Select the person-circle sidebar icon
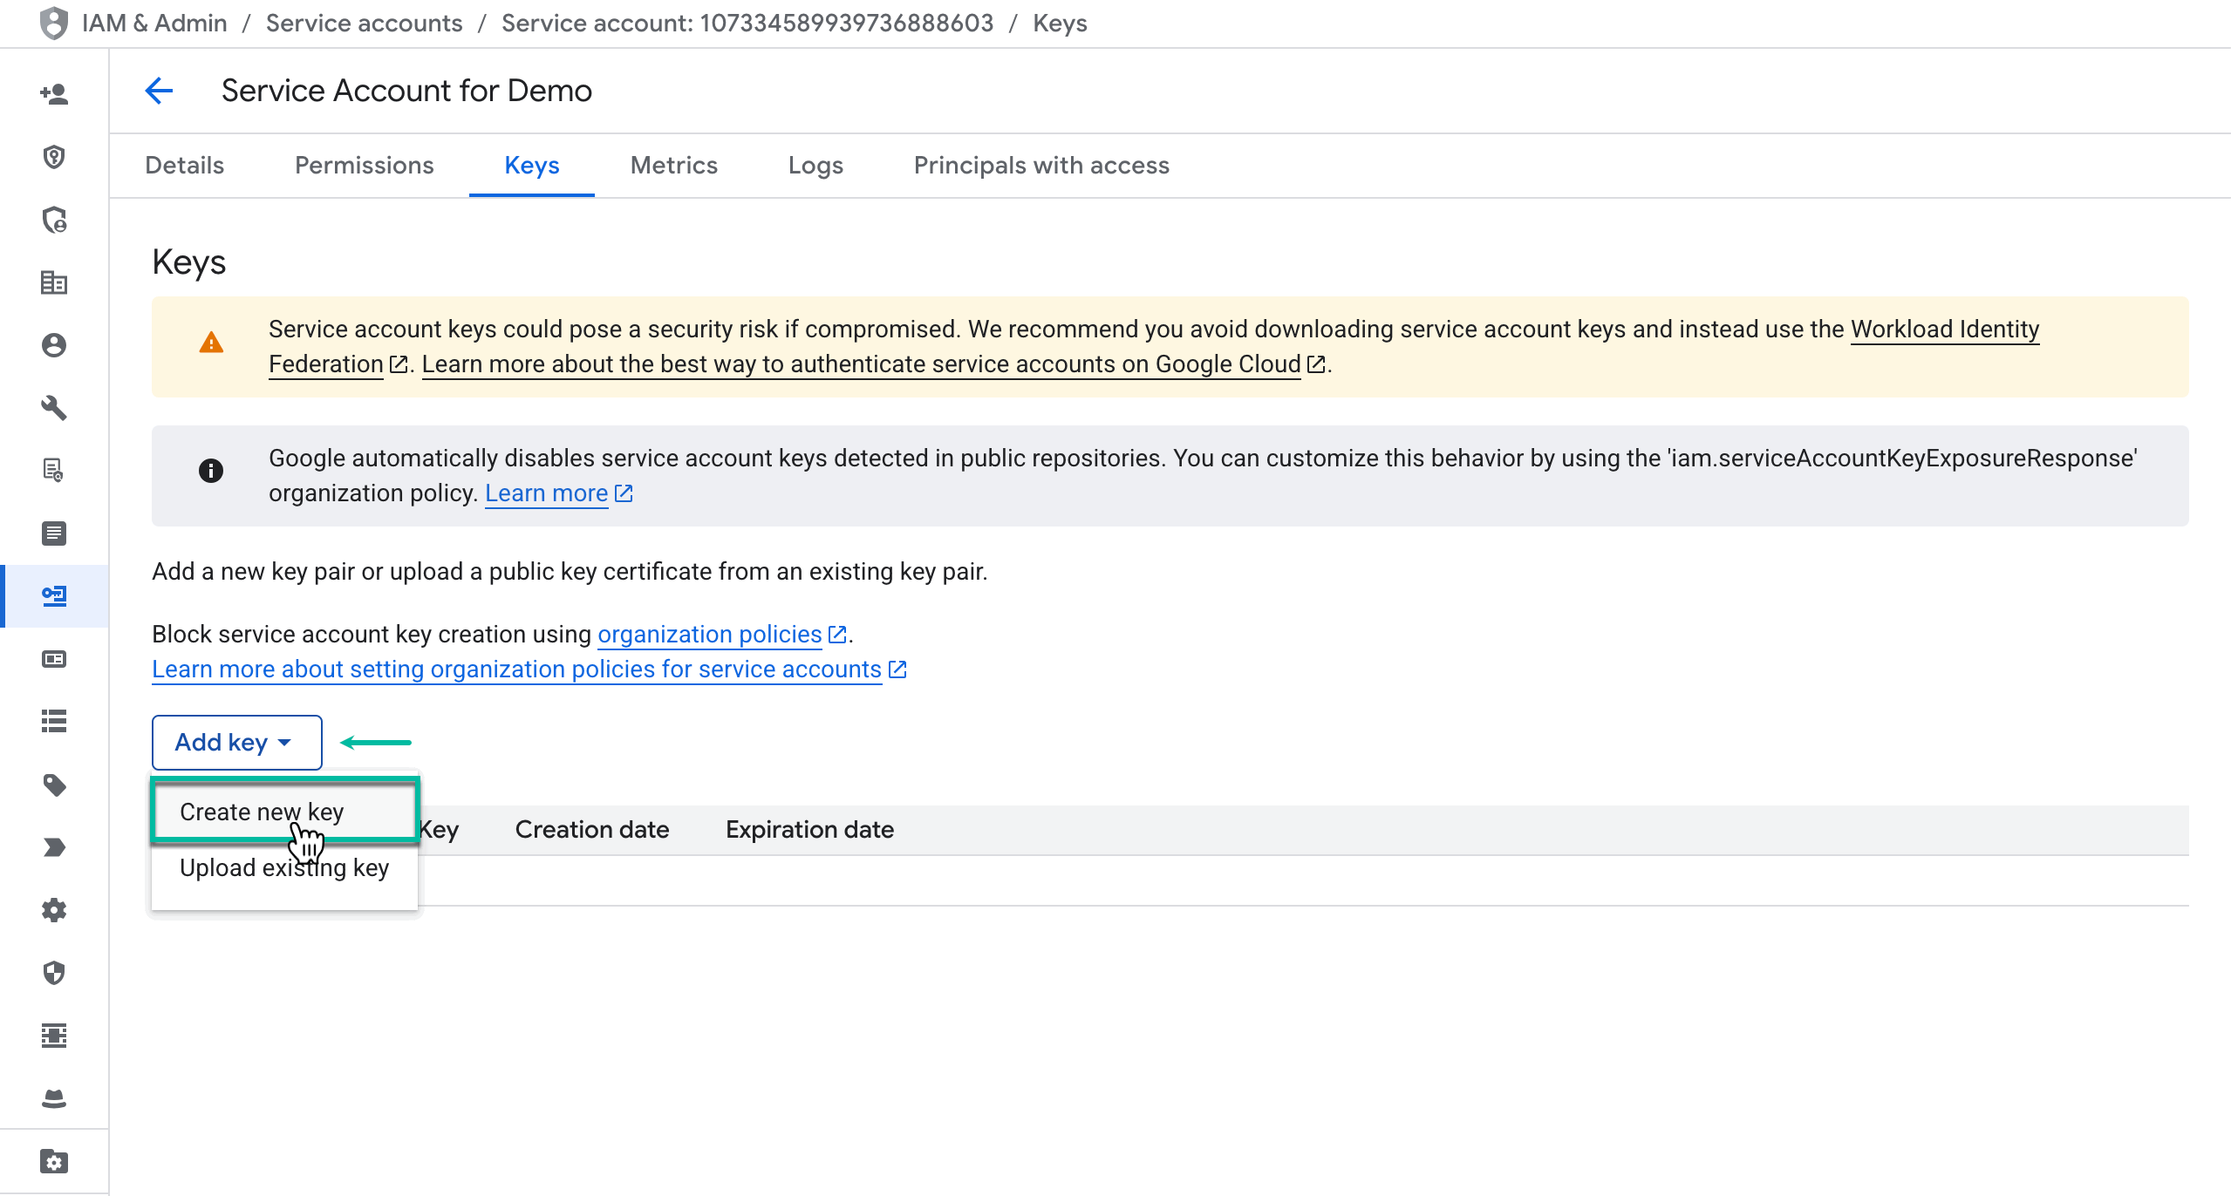The height and width of the screenshot is (1196, 2231). [54, 345]
